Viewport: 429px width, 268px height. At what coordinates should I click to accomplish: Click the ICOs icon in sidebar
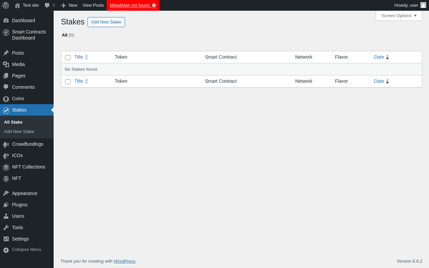(6, 156)
